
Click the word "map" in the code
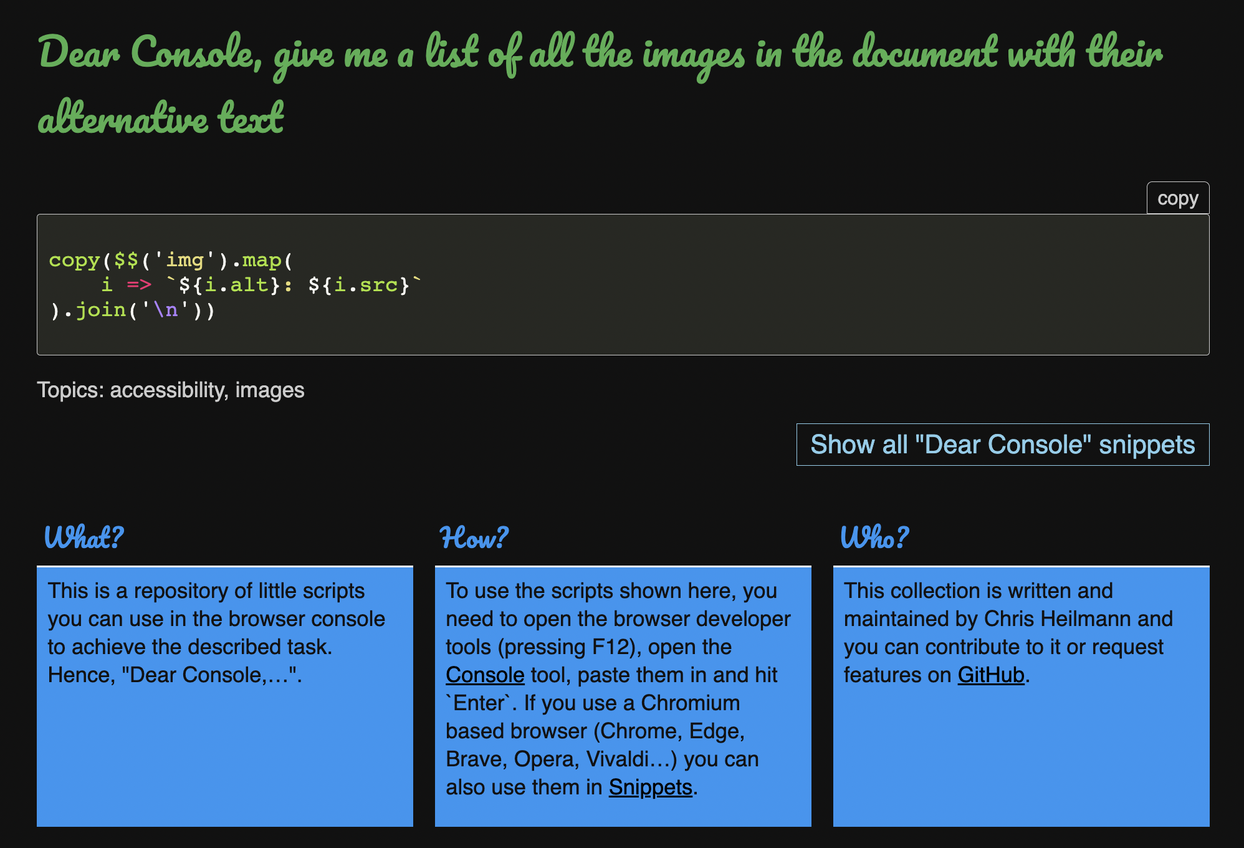pyautogui.click(x=262, y=260)
